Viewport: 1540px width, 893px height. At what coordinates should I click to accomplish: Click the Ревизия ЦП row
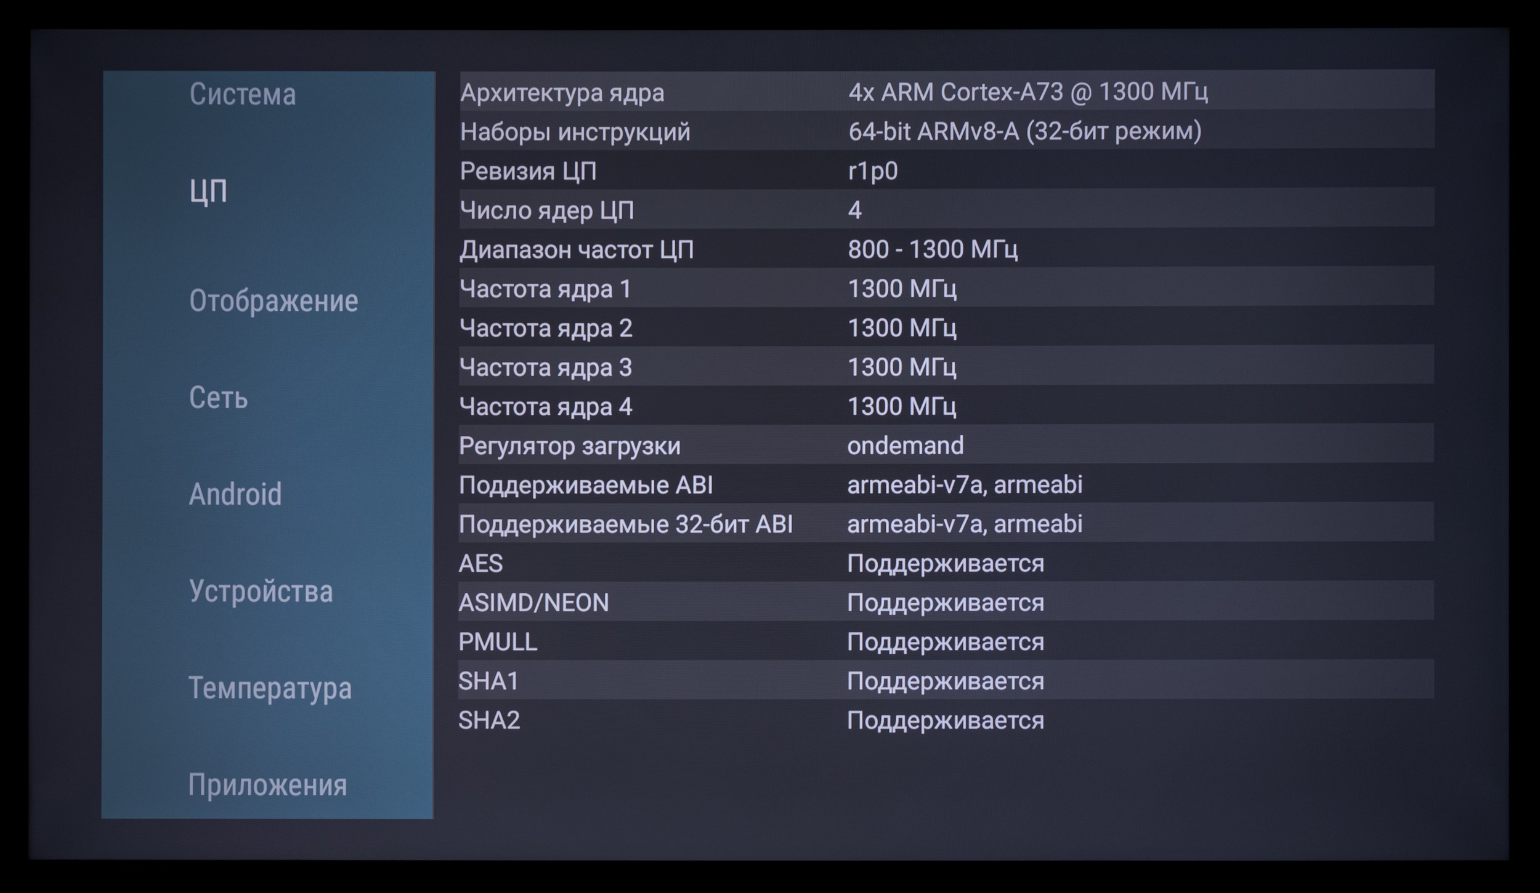coord(946,171)
